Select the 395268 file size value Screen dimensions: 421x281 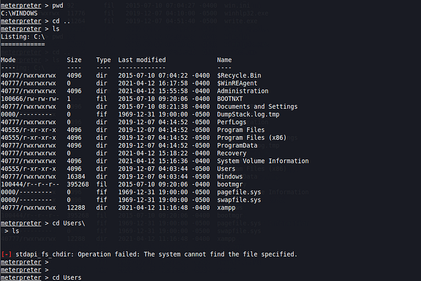[x=78, y=184]
